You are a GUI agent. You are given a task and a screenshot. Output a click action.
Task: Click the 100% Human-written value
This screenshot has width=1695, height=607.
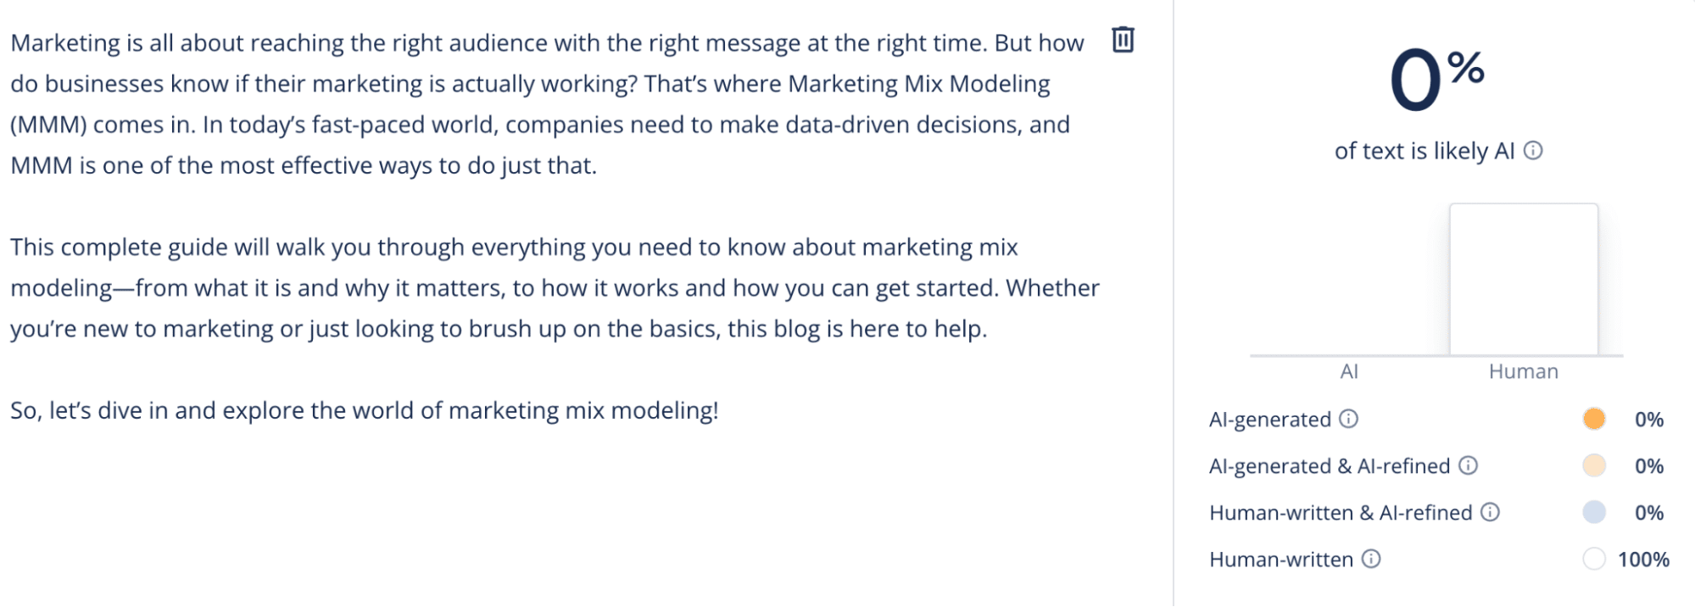(x=1643, y=560)
